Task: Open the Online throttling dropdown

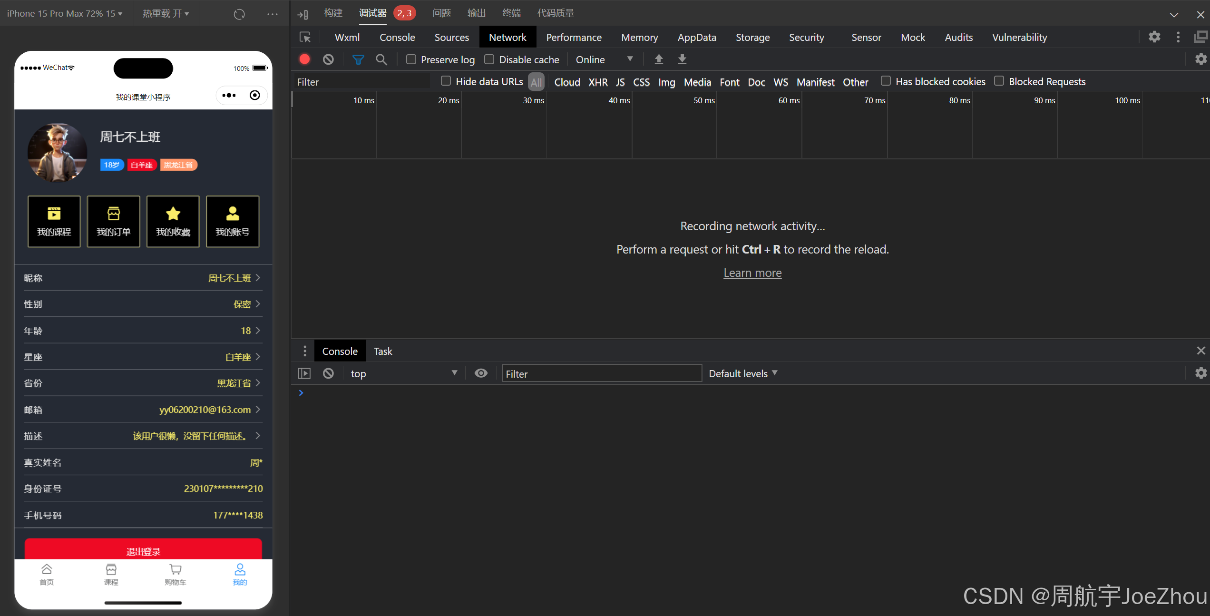Action: (x=603, y=59)
